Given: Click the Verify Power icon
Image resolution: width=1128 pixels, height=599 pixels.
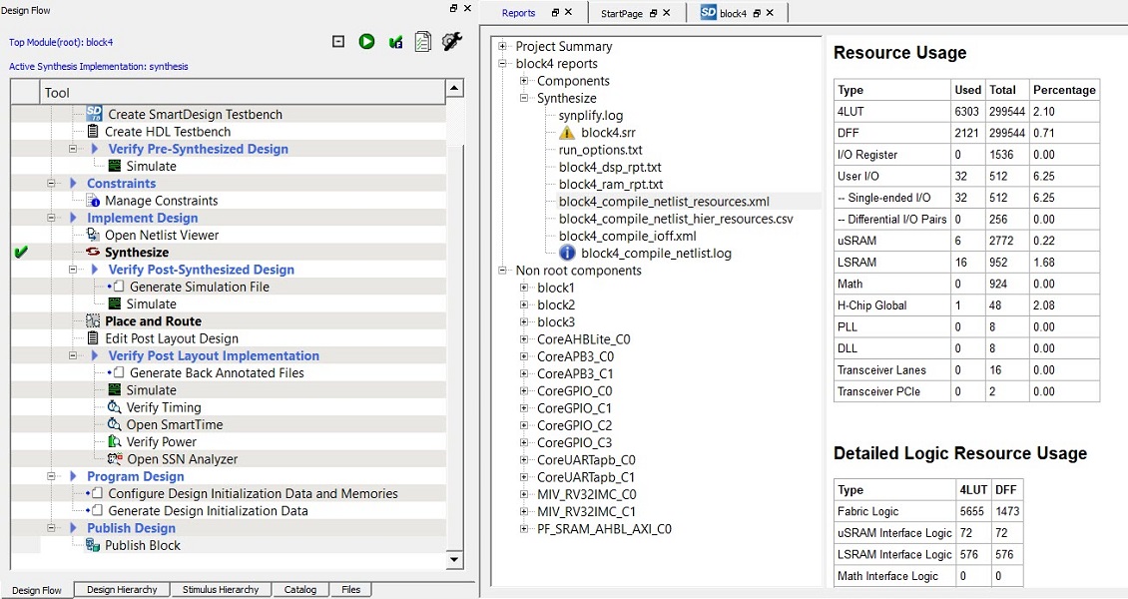Looking at the screenshot, I should 114,442.
